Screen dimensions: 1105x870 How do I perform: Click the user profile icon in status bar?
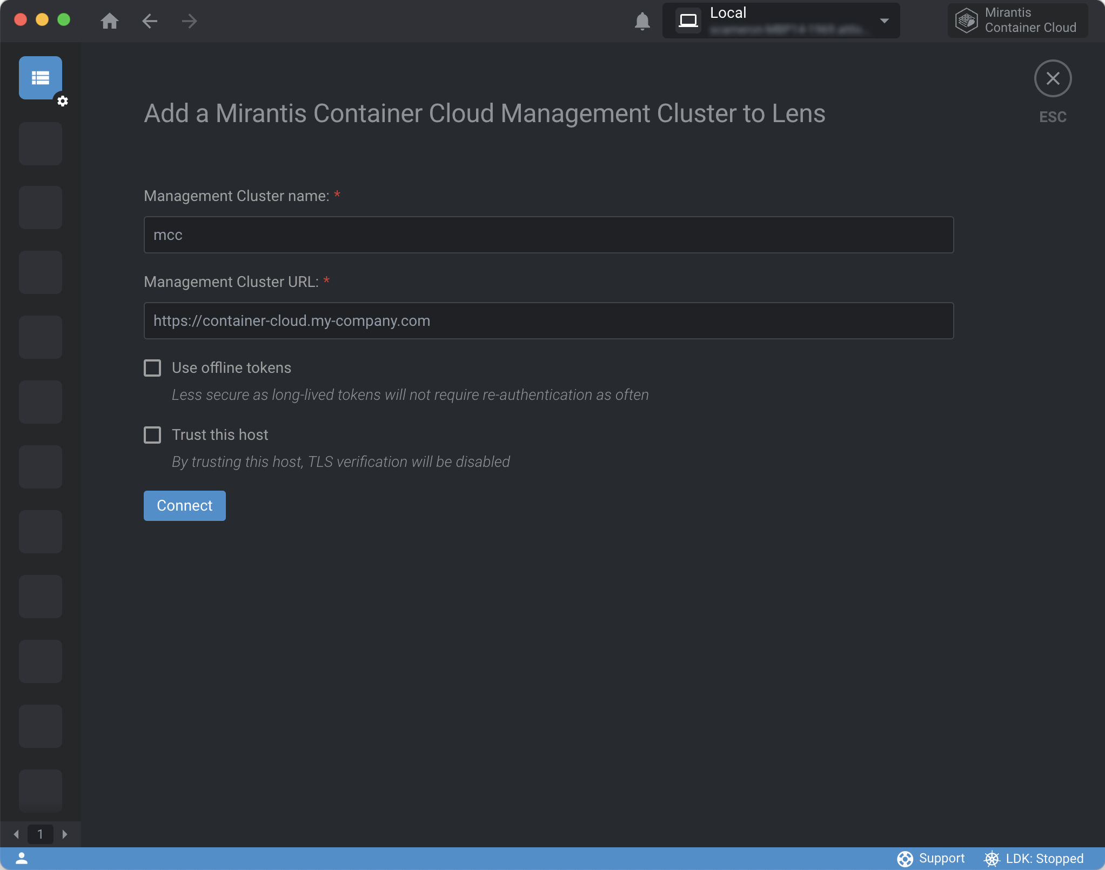22,858
